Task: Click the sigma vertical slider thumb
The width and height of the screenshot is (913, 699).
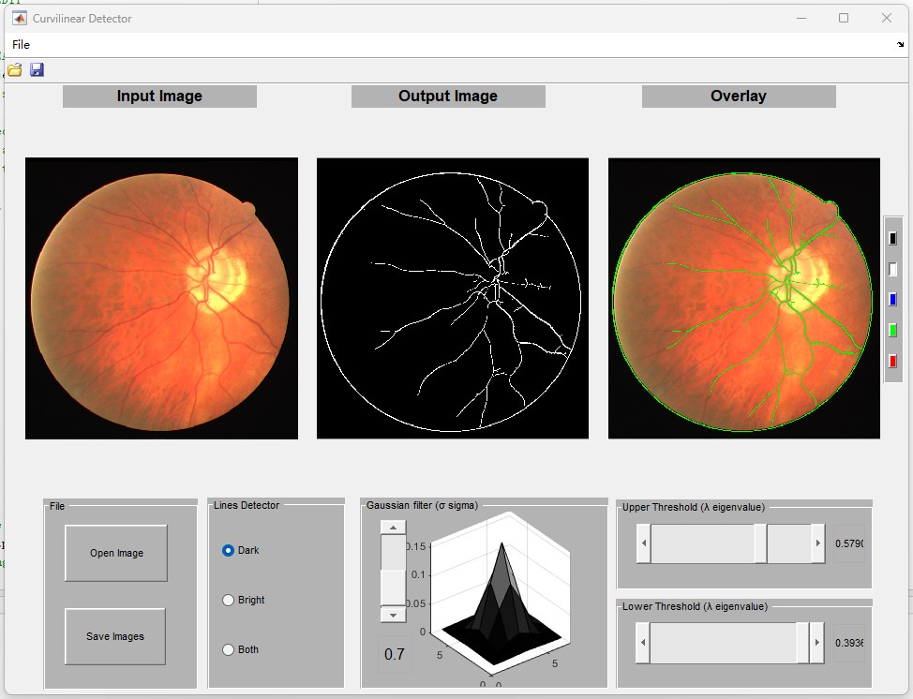Action: (393, 587)
